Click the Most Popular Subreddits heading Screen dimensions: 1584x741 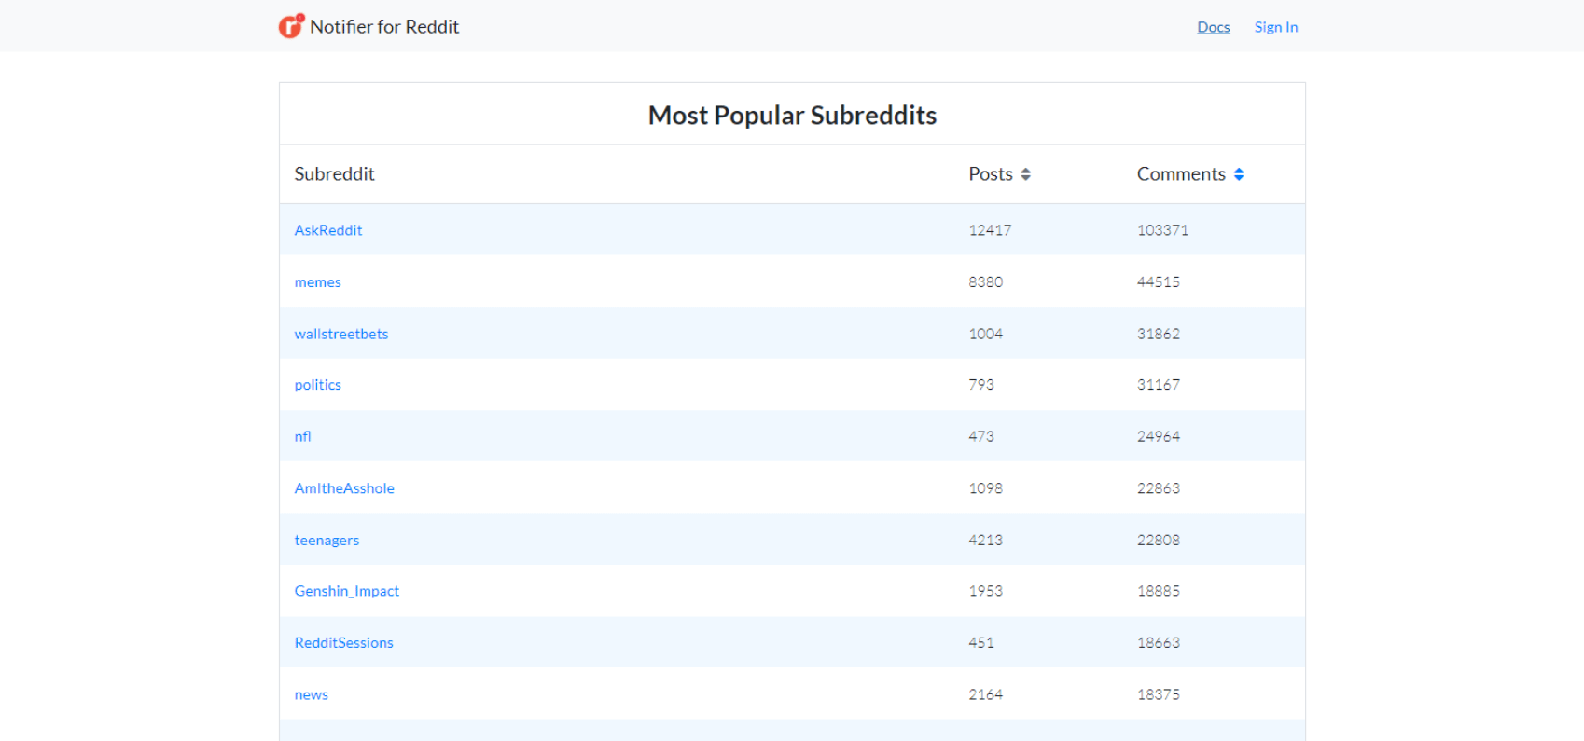tap(792, 115)
